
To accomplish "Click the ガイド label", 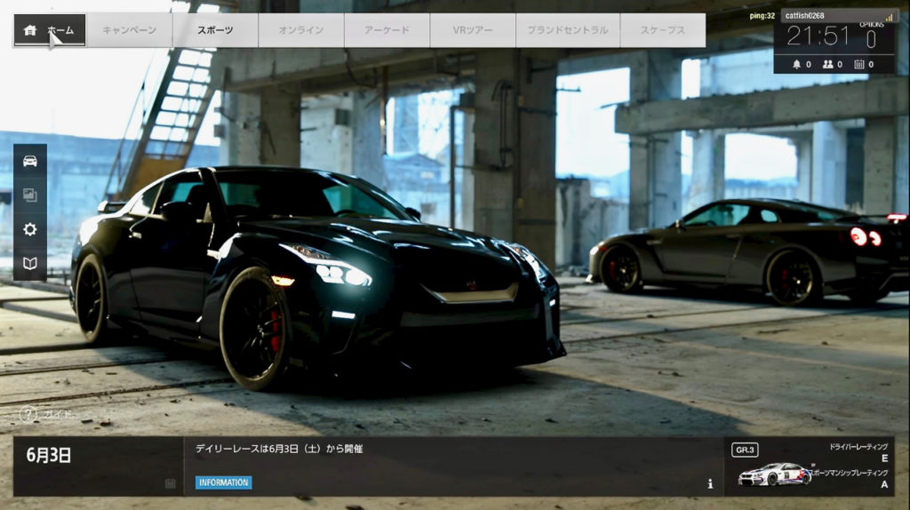I will (x=58, y=414).
